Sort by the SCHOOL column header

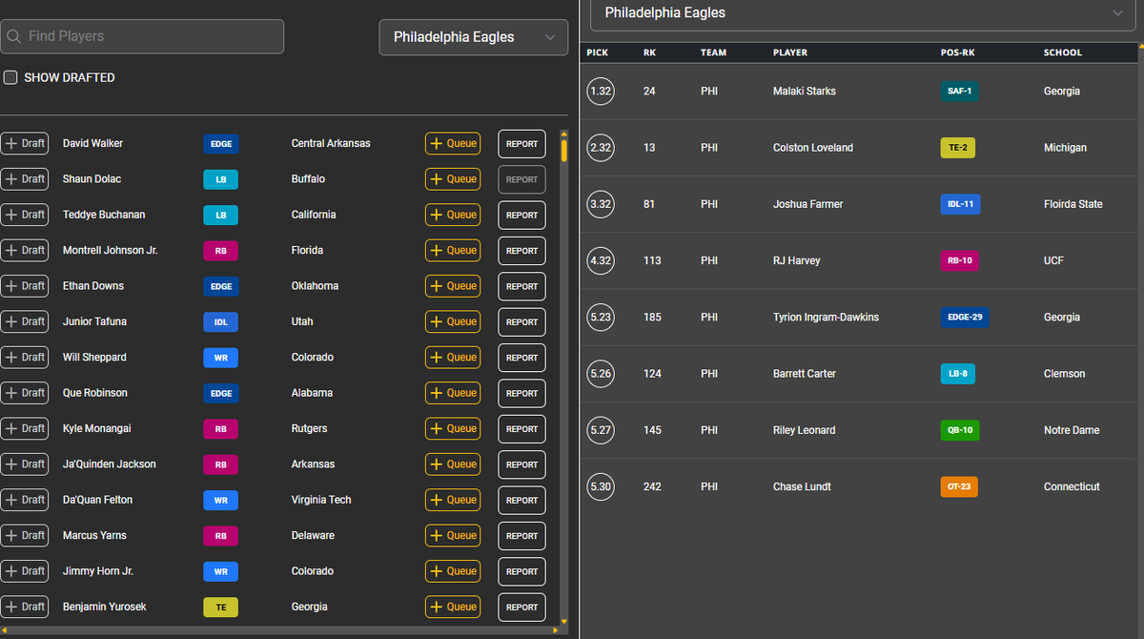point(1062,52)
